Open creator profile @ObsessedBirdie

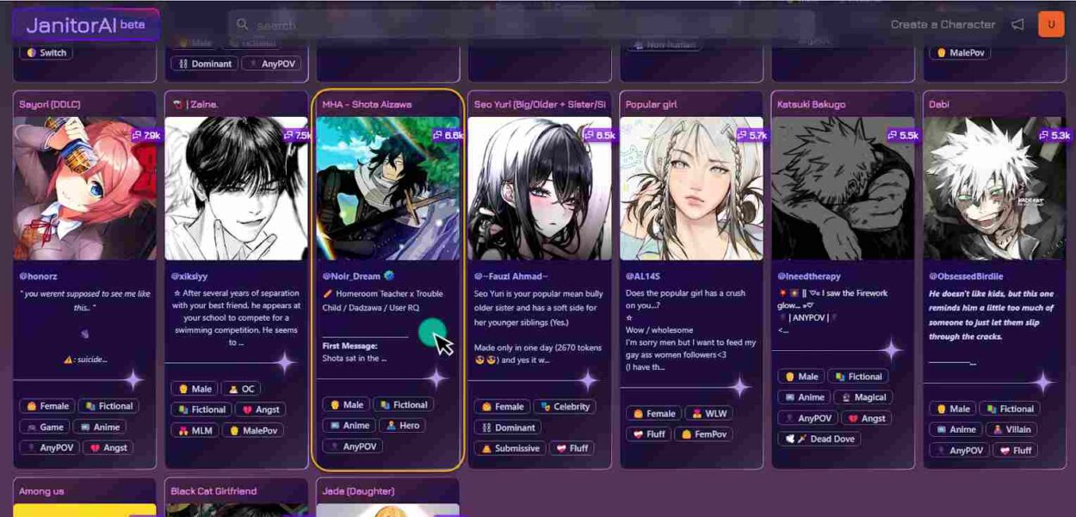(x=966, y=276)
